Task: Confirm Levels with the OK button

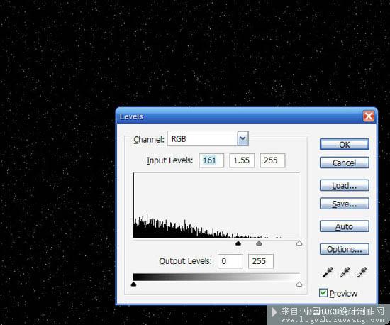Action: tap(344, 145)
